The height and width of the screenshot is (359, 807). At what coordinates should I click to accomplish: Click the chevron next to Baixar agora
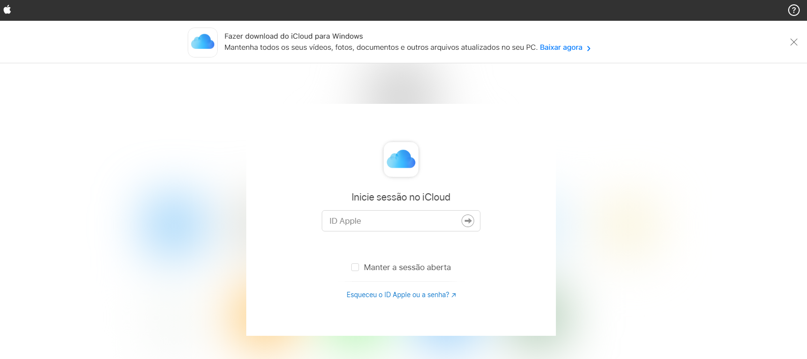[589, 48]
